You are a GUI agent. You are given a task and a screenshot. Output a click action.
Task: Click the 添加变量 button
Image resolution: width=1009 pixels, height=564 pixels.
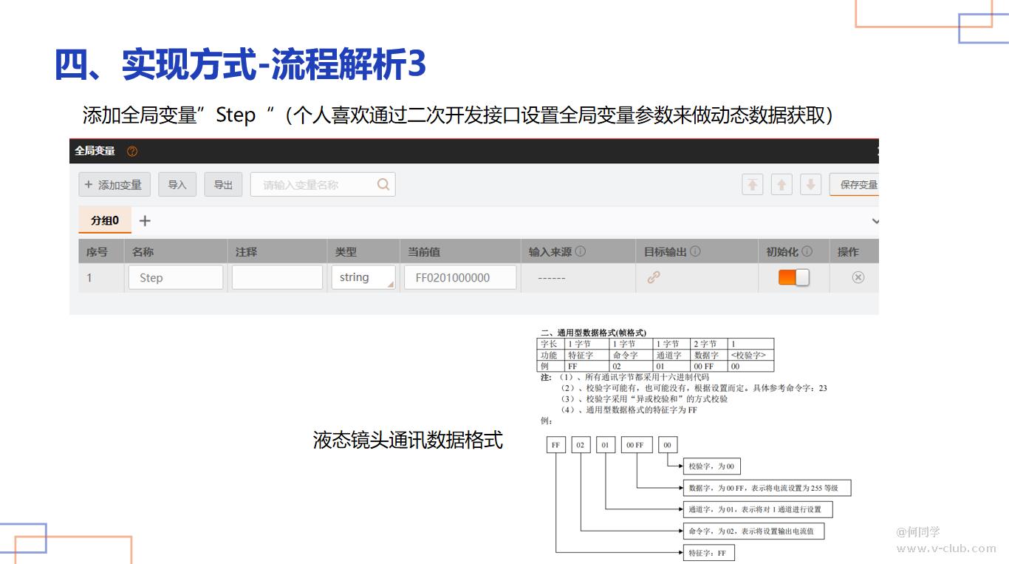coord(114,185)
